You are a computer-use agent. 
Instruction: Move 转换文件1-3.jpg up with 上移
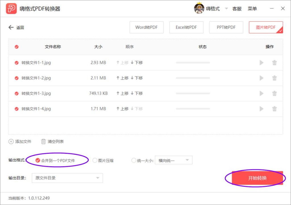(x=122, y=93)
